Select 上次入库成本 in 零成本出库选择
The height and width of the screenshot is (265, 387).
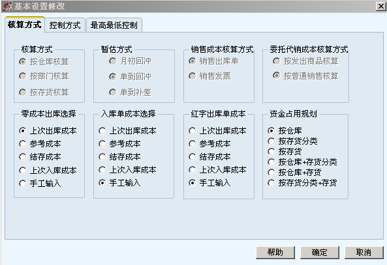(48, 170)
